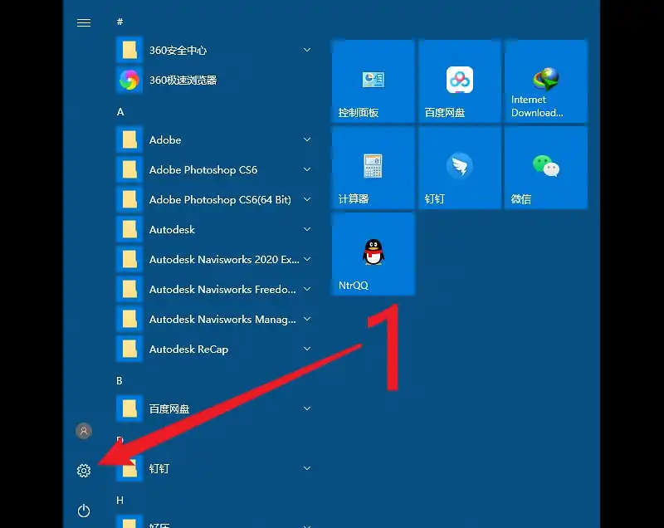664x528 pixels.
Task: Launch the 钉钉 tile
Action: 459,168
